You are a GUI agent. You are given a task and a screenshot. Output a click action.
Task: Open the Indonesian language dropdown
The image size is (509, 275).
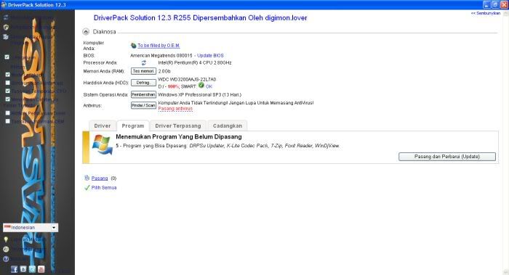tap(31, 227)
